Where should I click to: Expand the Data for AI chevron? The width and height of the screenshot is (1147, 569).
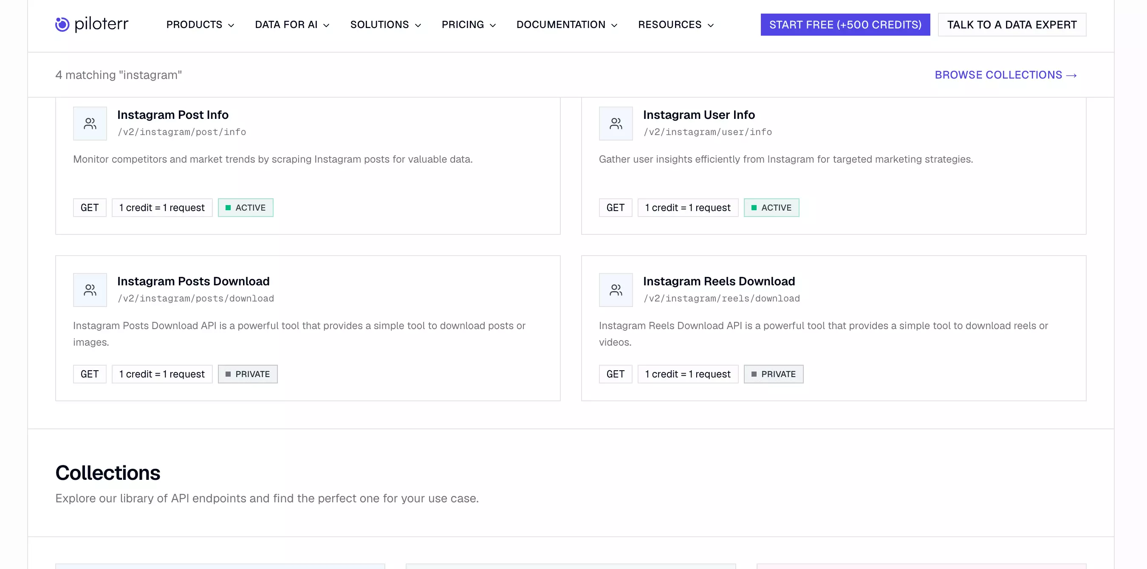point(326,25)
